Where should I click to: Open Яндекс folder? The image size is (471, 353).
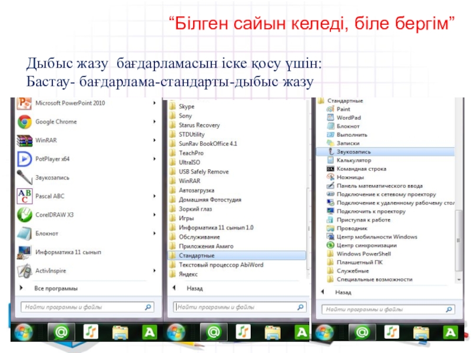184,274
